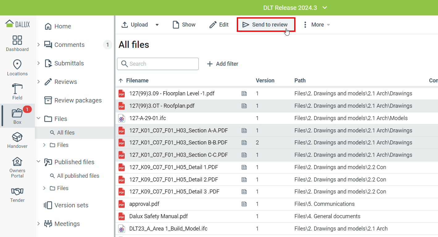The width and height of the screenshot is (438, 237).
Task: Click the PDF icon of Dalux Safety Manual
Action: (x=122, y=216)
